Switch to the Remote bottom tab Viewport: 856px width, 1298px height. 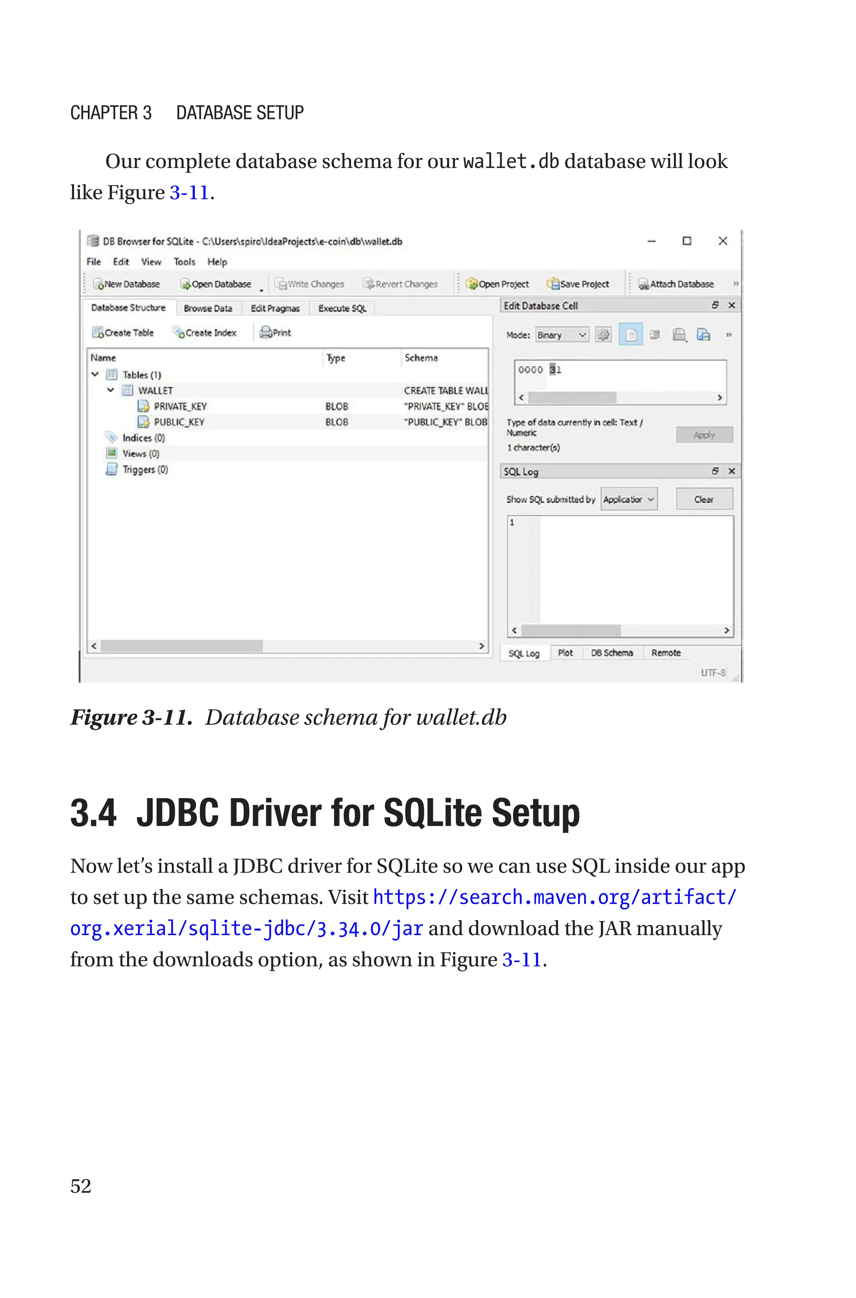(x=666, y=653)
